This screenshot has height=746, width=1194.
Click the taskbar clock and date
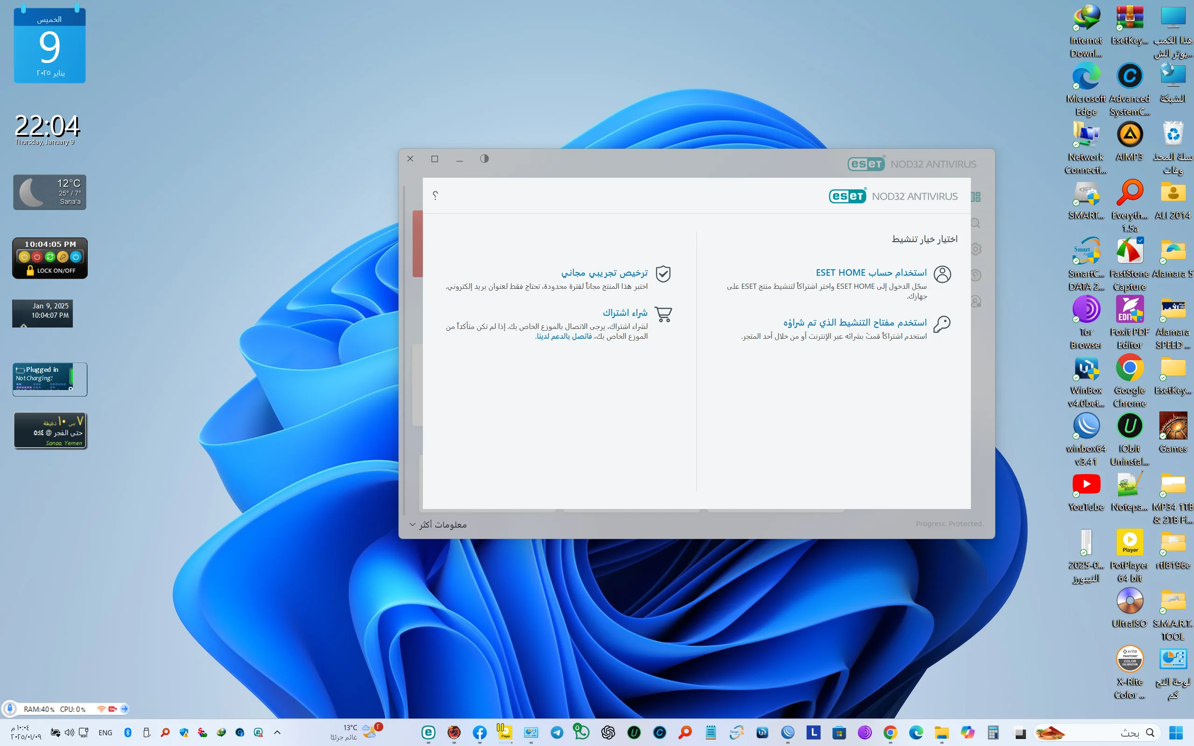click(26, 732)
